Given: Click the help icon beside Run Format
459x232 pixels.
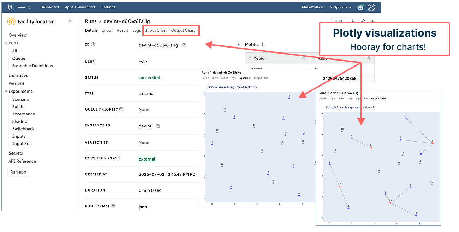Looking at the screenshot, I should (113, 206).
